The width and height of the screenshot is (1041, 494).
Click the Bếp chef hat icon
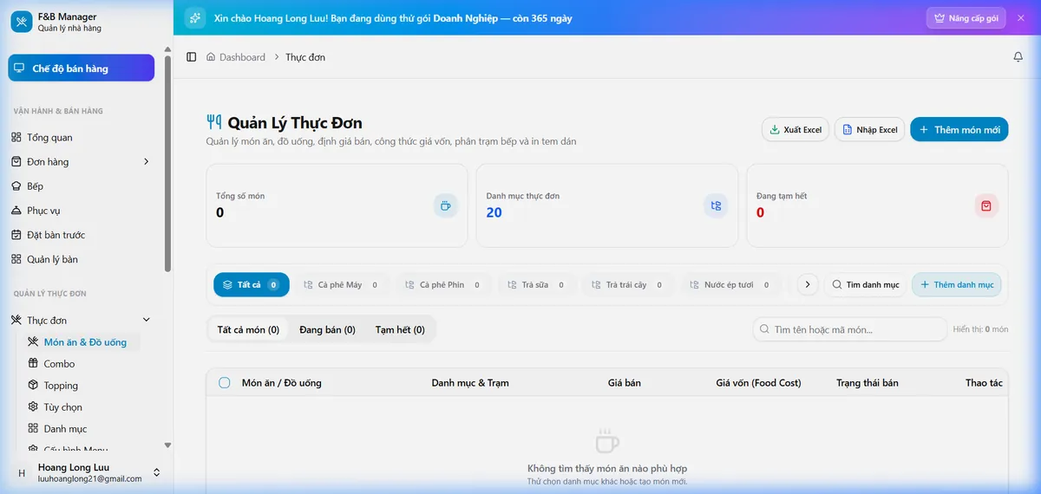click(16, 186)
